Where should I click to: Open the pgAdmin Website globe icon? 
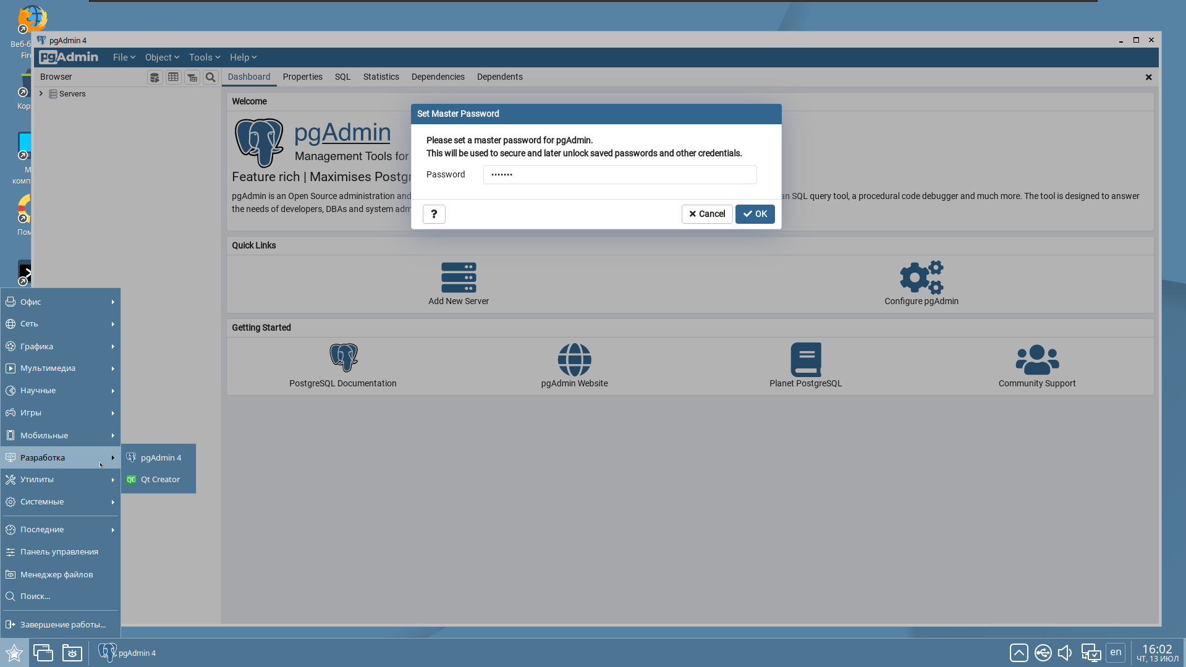click(x=574, y=359)
